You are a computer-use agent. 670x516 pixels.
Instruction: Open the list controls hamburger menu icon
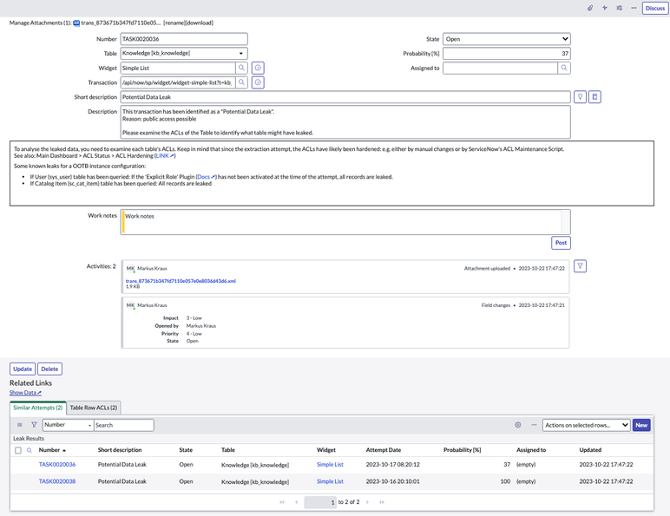20,425
